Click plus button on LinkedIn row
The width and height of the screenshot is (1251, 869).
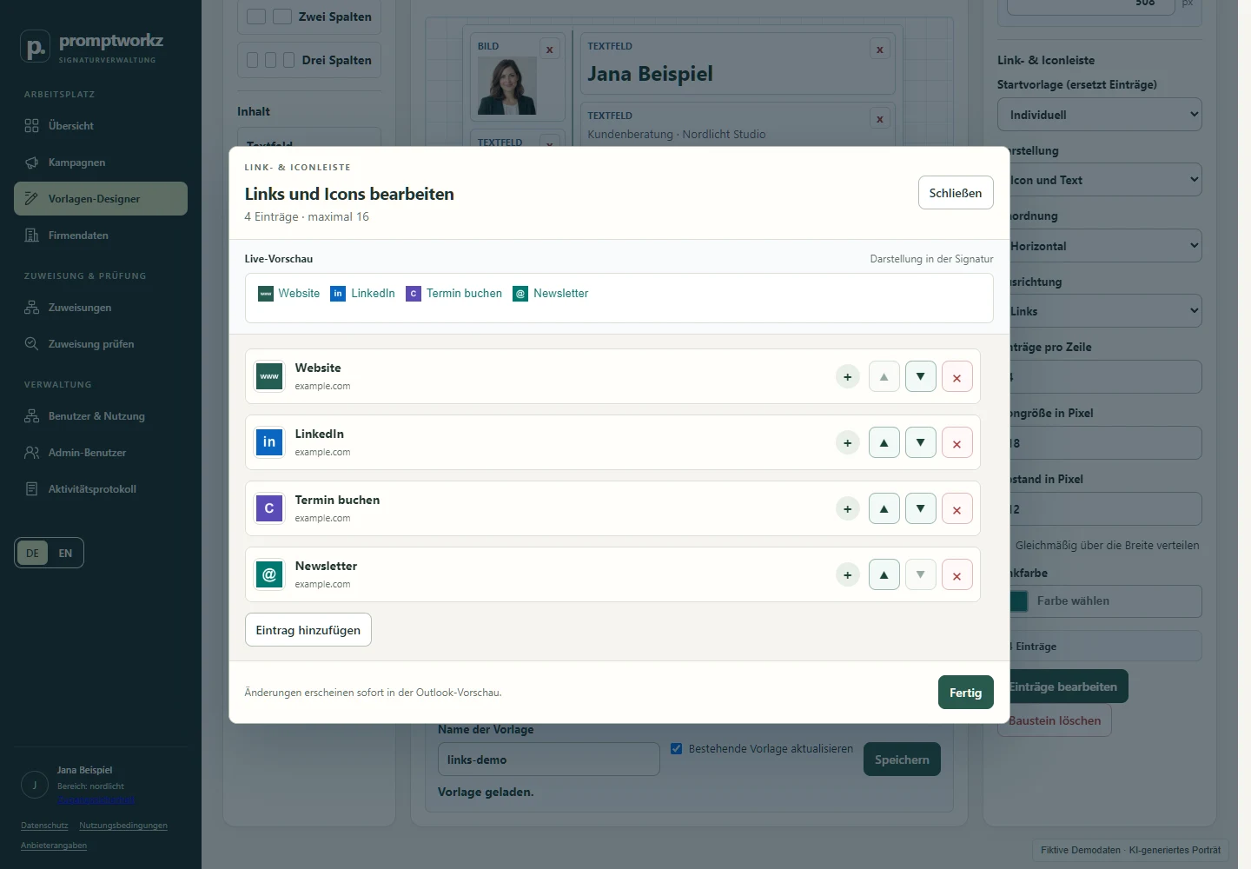click(x=847, y=442)
